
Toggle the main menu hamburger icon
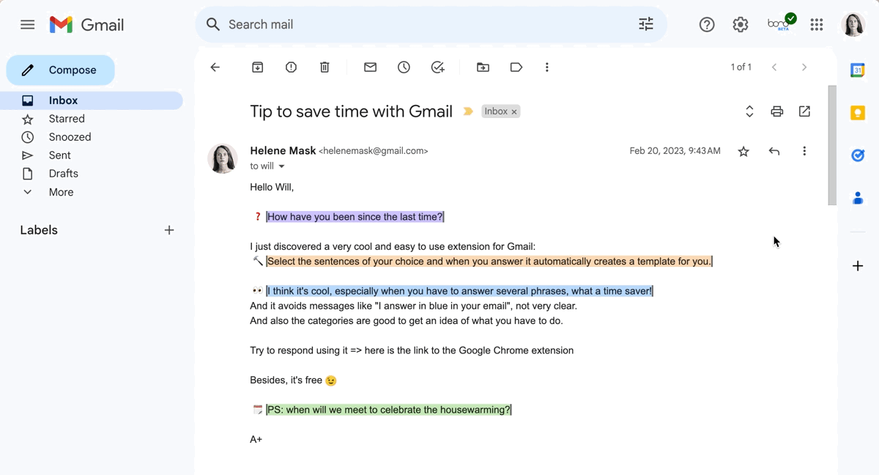pos(28,24)
